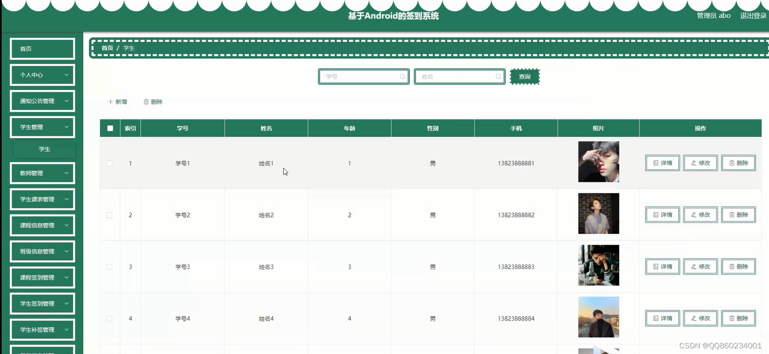This screenshot has height=354, width=769.
Task: Check the checkbox for row 学号2
Action: click(110, 215)
